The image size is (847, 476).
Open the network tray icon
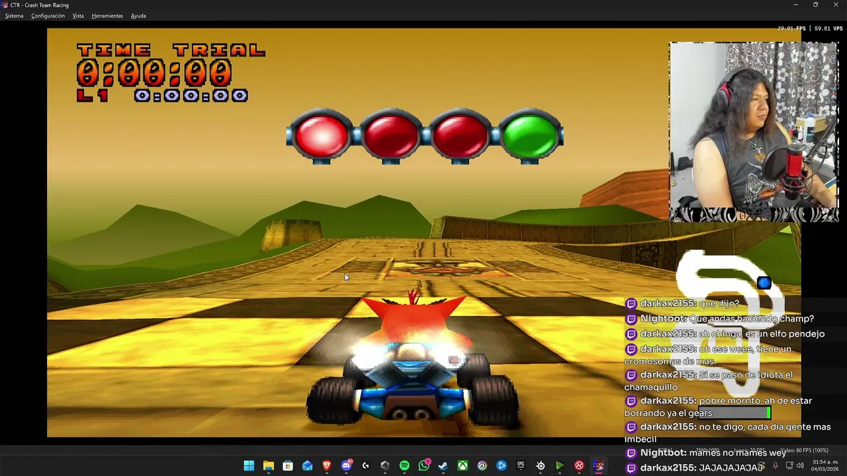point(789,466)
